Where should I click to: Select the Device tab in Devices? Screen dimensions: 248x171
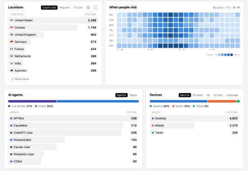pos(185,95)
